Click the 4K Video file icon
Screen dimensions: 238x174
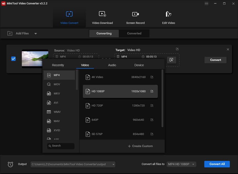click(x=87, y=77)
